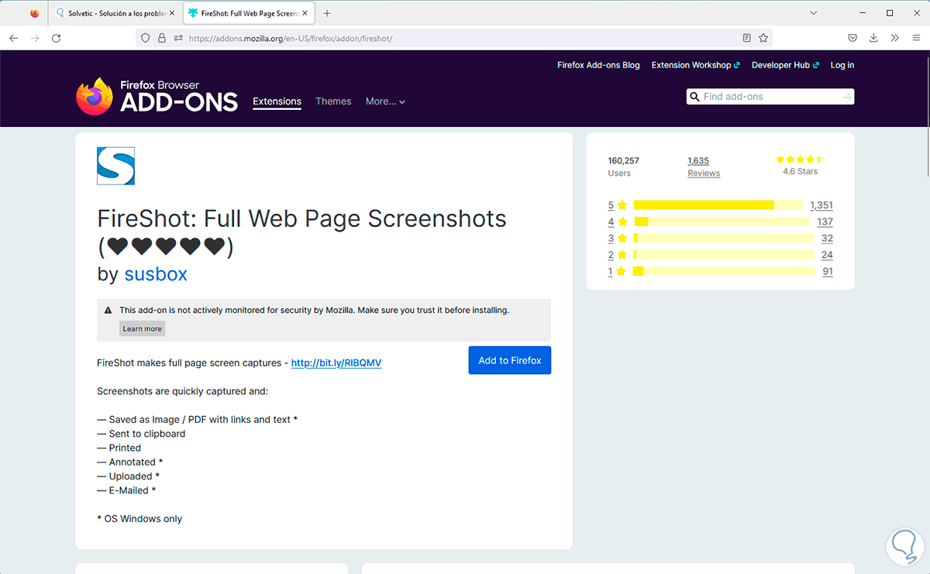Bookmark this page with the star icon
The image size is (930, 574).
coord(763,38)
